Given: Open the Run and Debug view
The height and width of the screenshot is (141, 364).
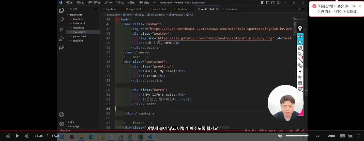Looking at the screenshot, I should tap(62, 38).
